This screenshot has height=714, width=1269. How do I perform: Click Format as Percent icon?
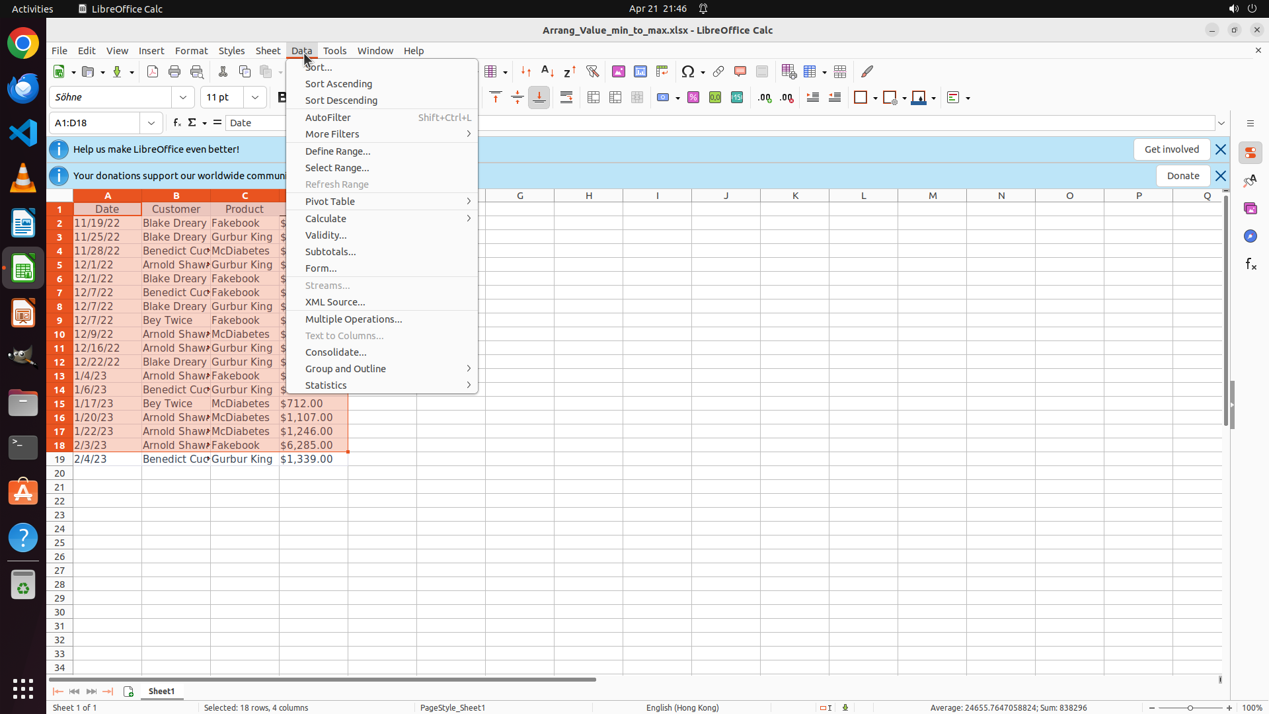(x=693, y=98)
